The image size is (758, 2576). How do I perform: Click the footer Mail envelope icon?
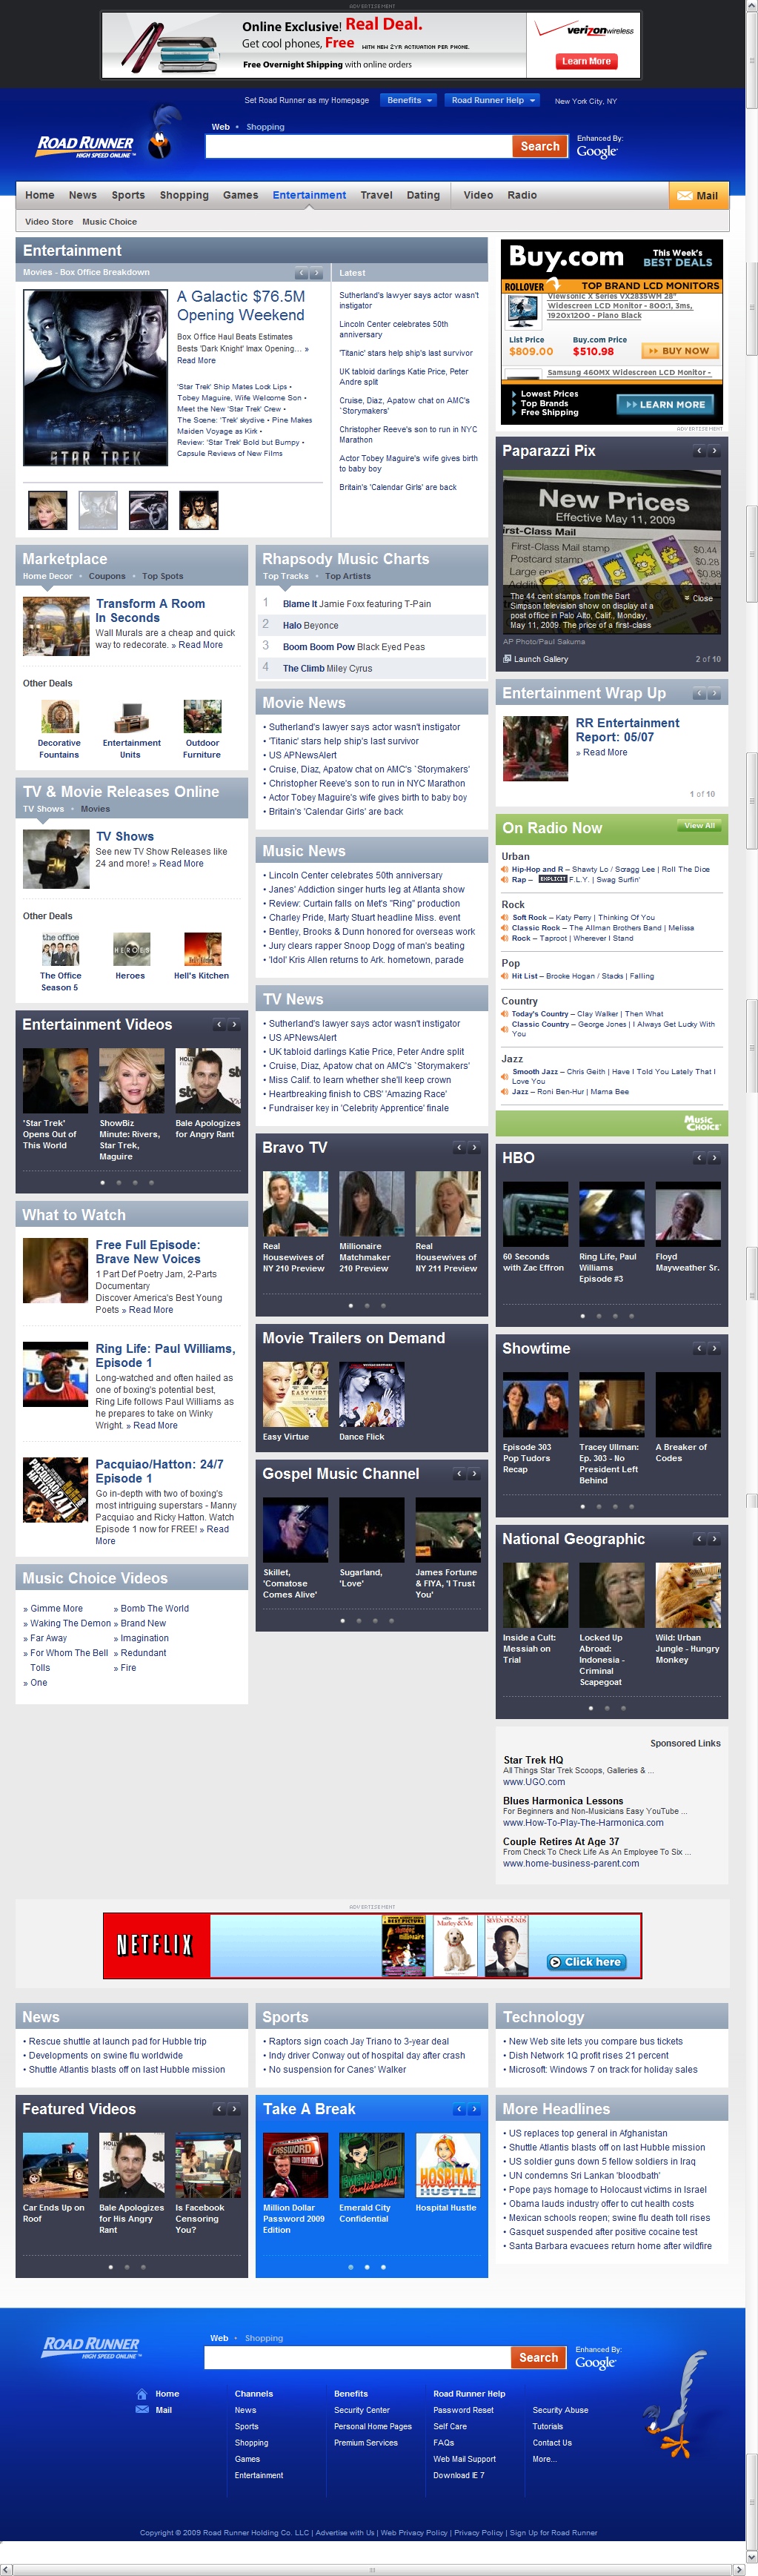click(x=142, y=2410)
